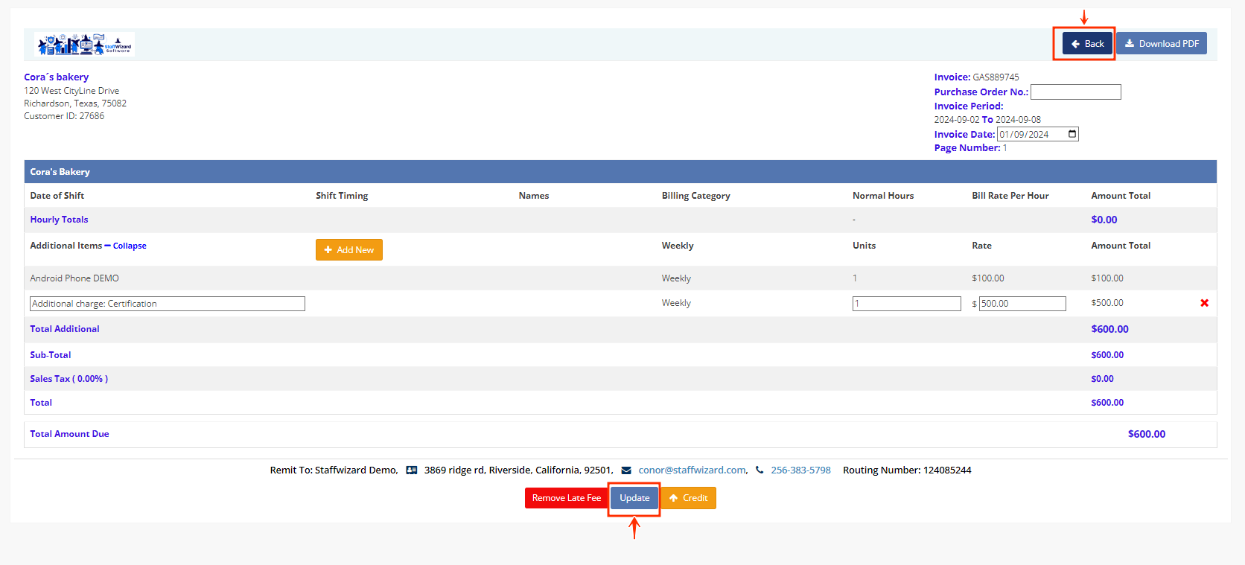
Task: Edit the Additional charge description field
Action: [x=167, y=304]
